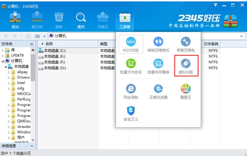Image resolution: width=247 pixels, height=156 pixels.
Task: Open the 查找 (Find) magnifier tool
Action: pyautogui.click(x=81, y=20)
